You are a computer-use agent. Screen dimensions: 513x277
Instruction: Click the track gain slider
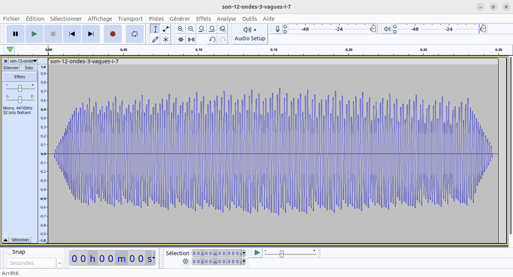click(x=20, y=88)
